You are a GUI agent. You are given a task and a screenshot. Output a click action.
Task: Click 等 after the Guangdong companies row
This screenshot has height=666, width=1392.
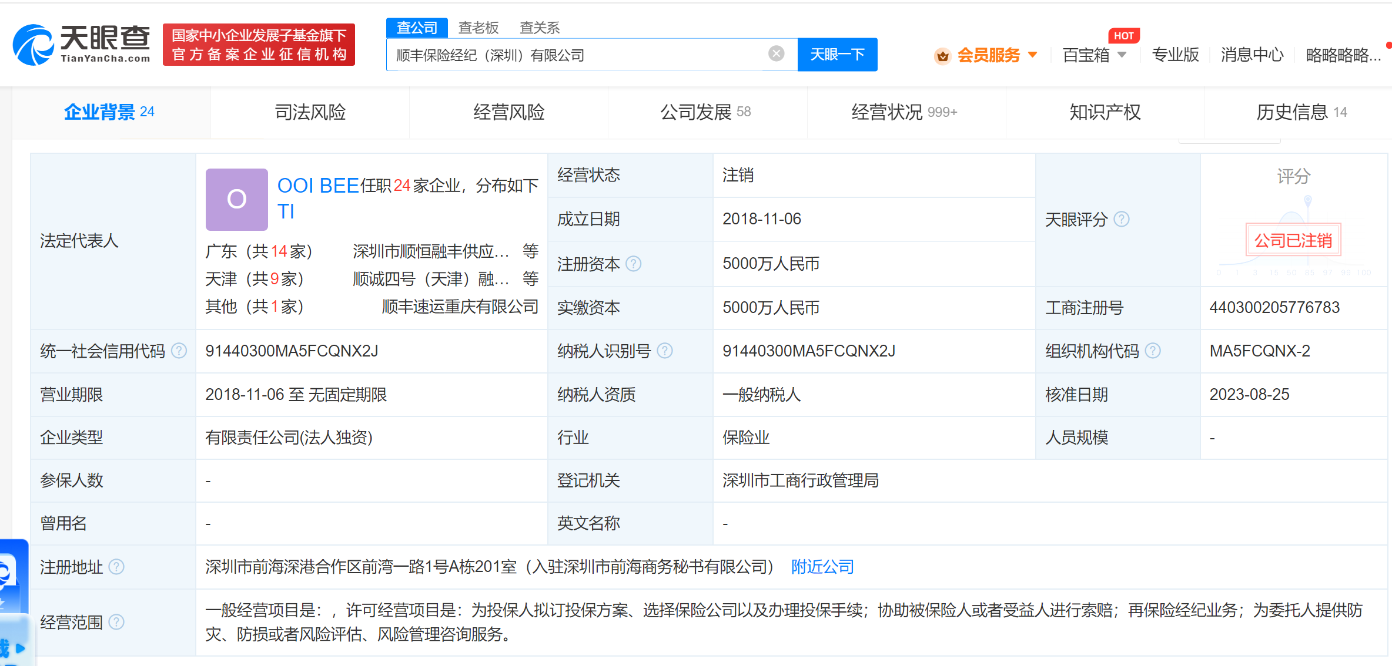(531, 251)
